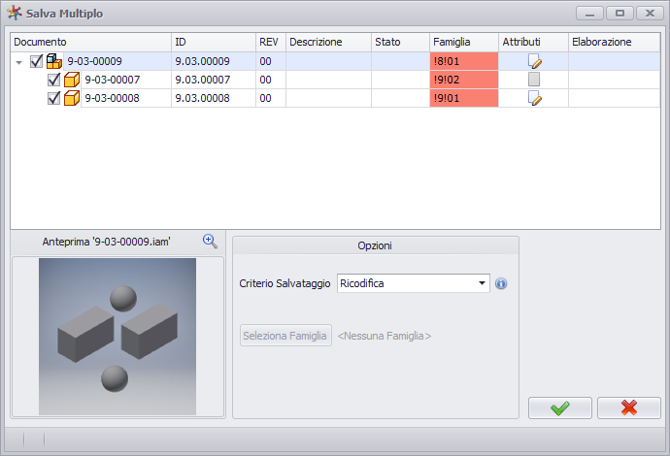Zoom the preview with the magnifier icon
Screen dimensions: 670x456
pyautogui.click(x=210, y=242)
